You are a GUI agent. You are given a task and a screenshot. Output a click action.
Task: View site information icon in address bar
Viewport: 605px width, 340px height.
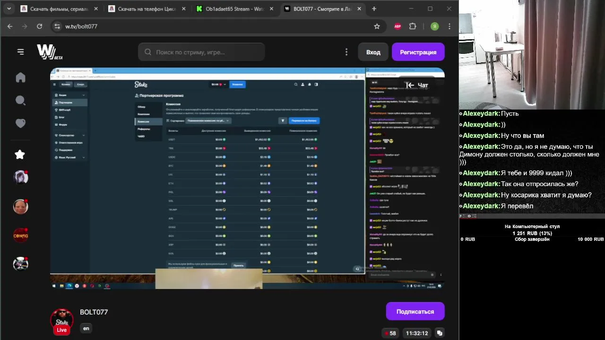[x=57, y=26]
